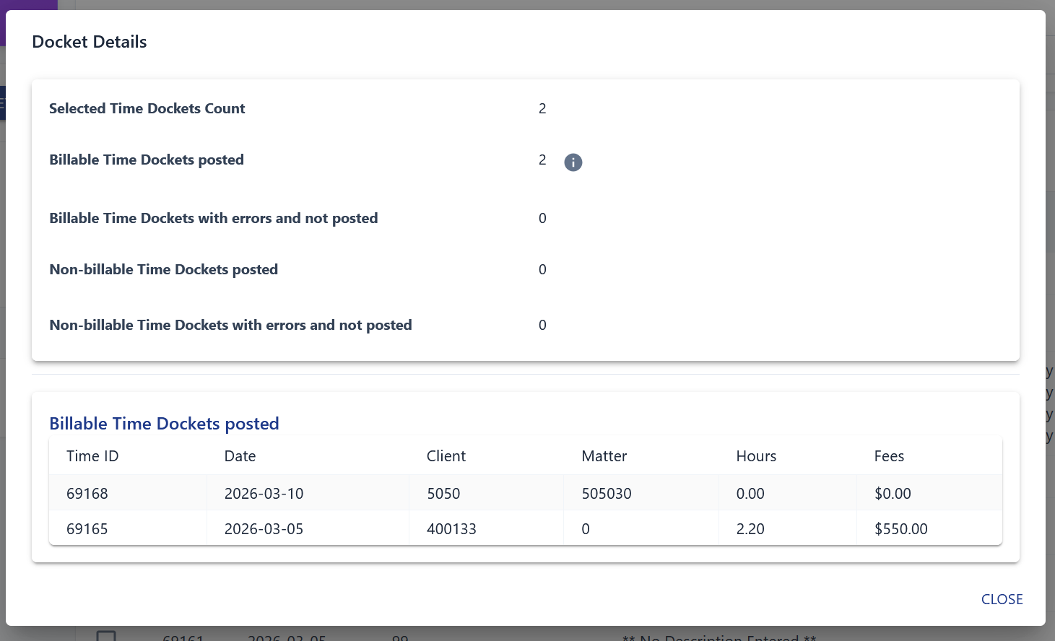The width and height of the screenshot is (1055, 641).
Task: Click the CLOSE link to dismiss the dialog
Action: click(1002, 599)
